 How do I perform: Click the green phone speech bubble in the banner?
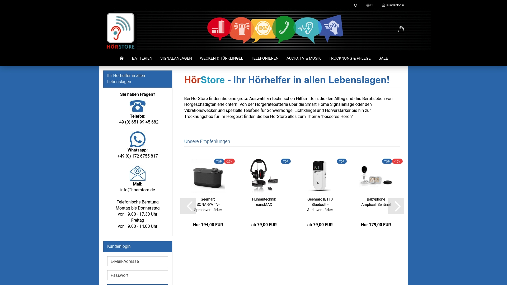(285, 26)
